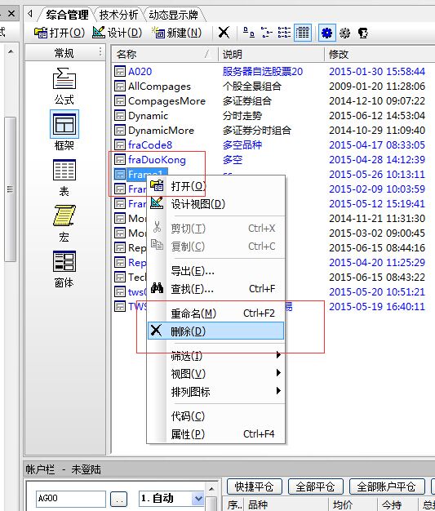Select the CompagesMore frame entry
The height and width of the screenshot is (511, 435).
[x=166, y=101]
